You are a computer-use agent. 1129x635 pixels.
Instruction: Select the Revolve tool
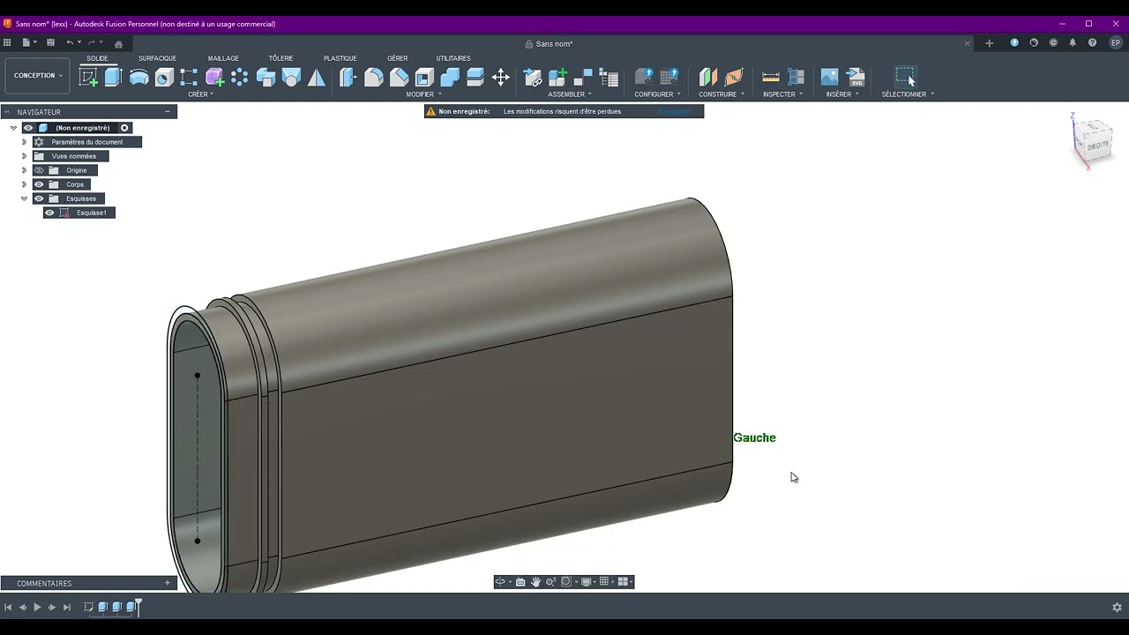coord(138,78)
